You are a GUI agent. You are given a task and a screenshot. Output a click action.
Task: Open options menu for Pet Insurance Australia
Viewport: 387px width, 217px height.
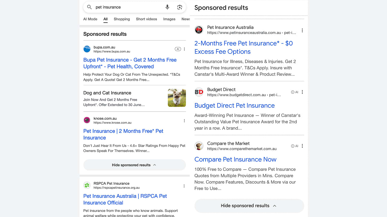302,30
